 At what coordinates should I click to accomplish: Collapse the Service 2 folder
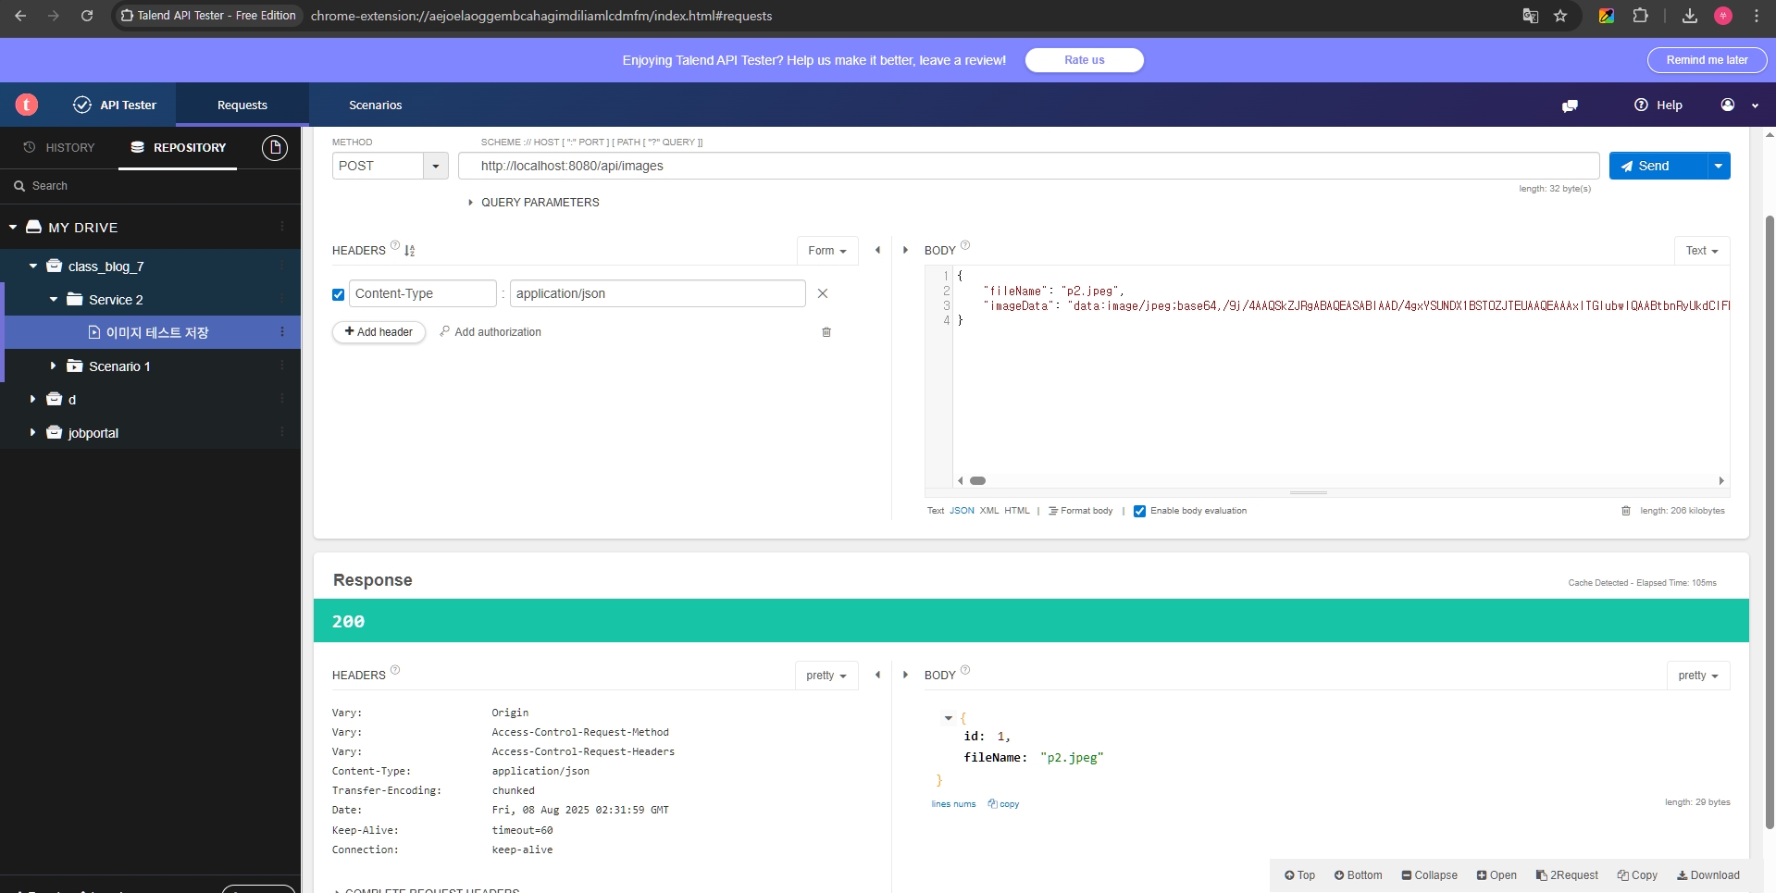[53, 299]
